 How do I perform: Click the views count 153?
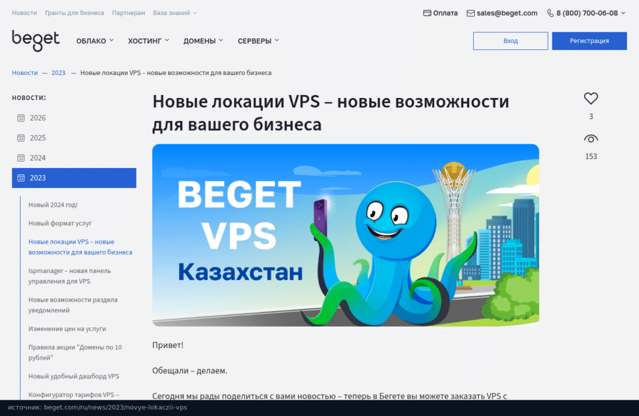pos(591,157)
